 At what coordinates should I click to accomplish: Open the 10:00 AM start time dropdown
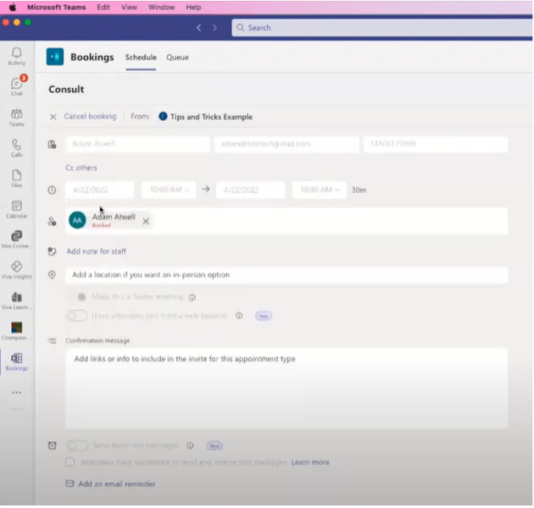(x=169, y=190)
